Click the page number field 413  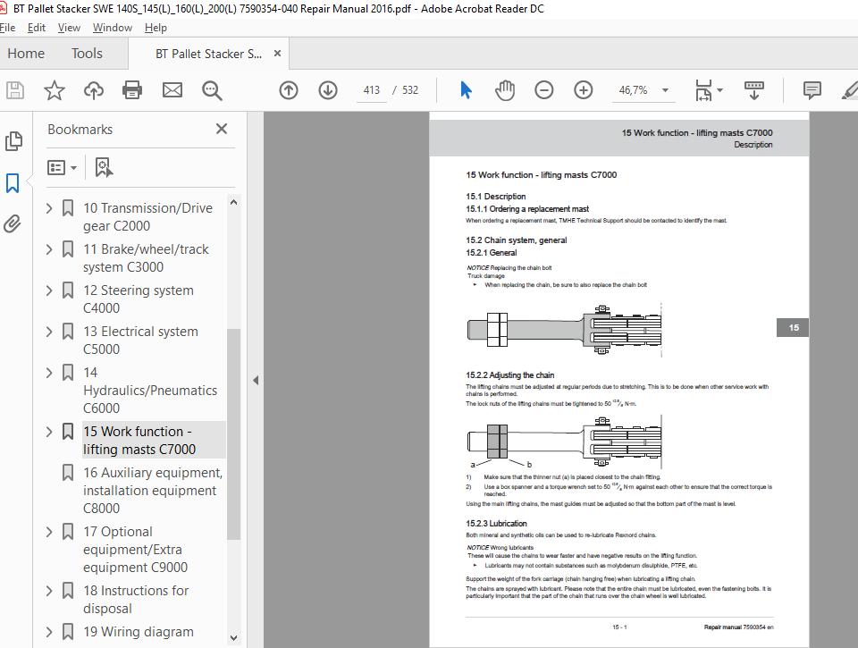click(x=372, y=90)
